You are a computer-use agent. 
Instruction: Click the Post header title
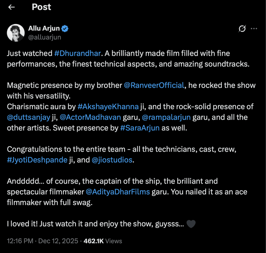click(x=42, y=7)
